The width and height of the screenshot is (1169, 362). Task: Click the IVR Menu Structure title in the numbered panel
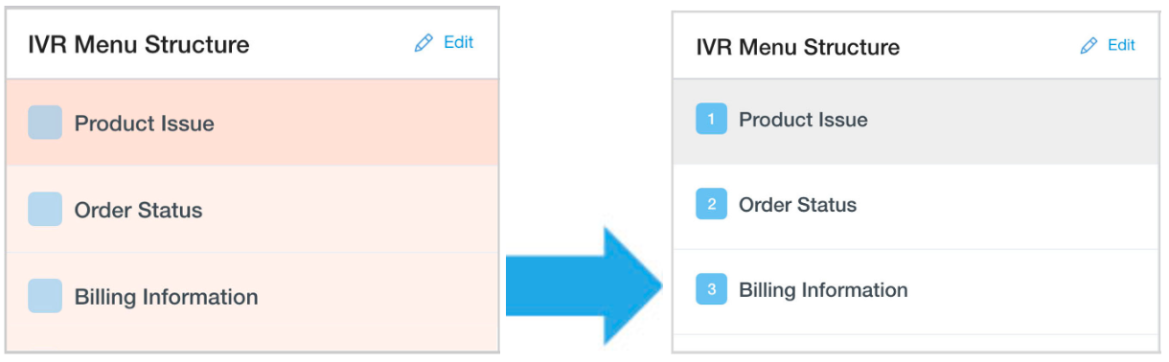tap(798, 47)
